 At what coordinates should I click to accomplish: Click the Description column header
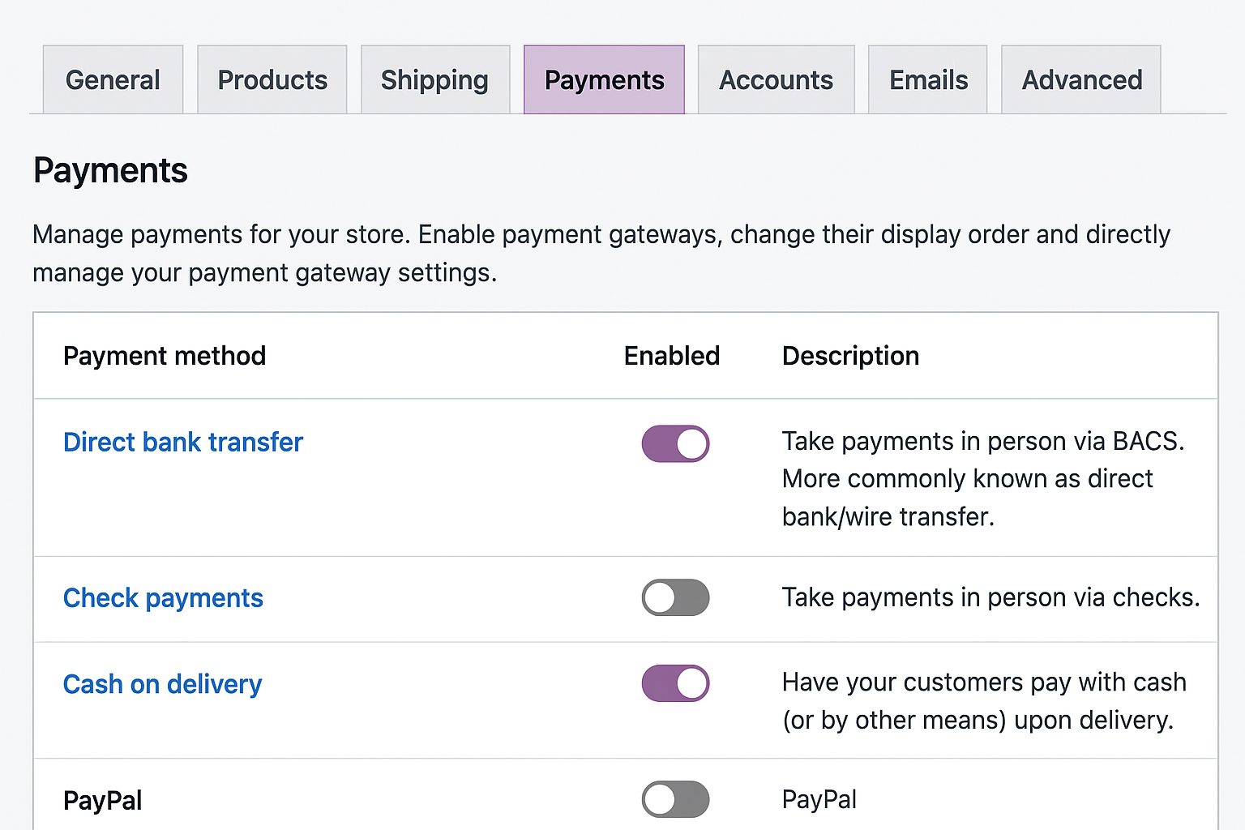coord(850,356)
